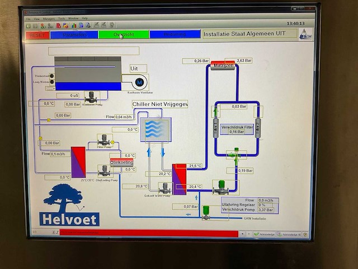Click the Gekoeld Water Pomp icon
The height and width of the screenshot is (269, 358).
(164, 188)
